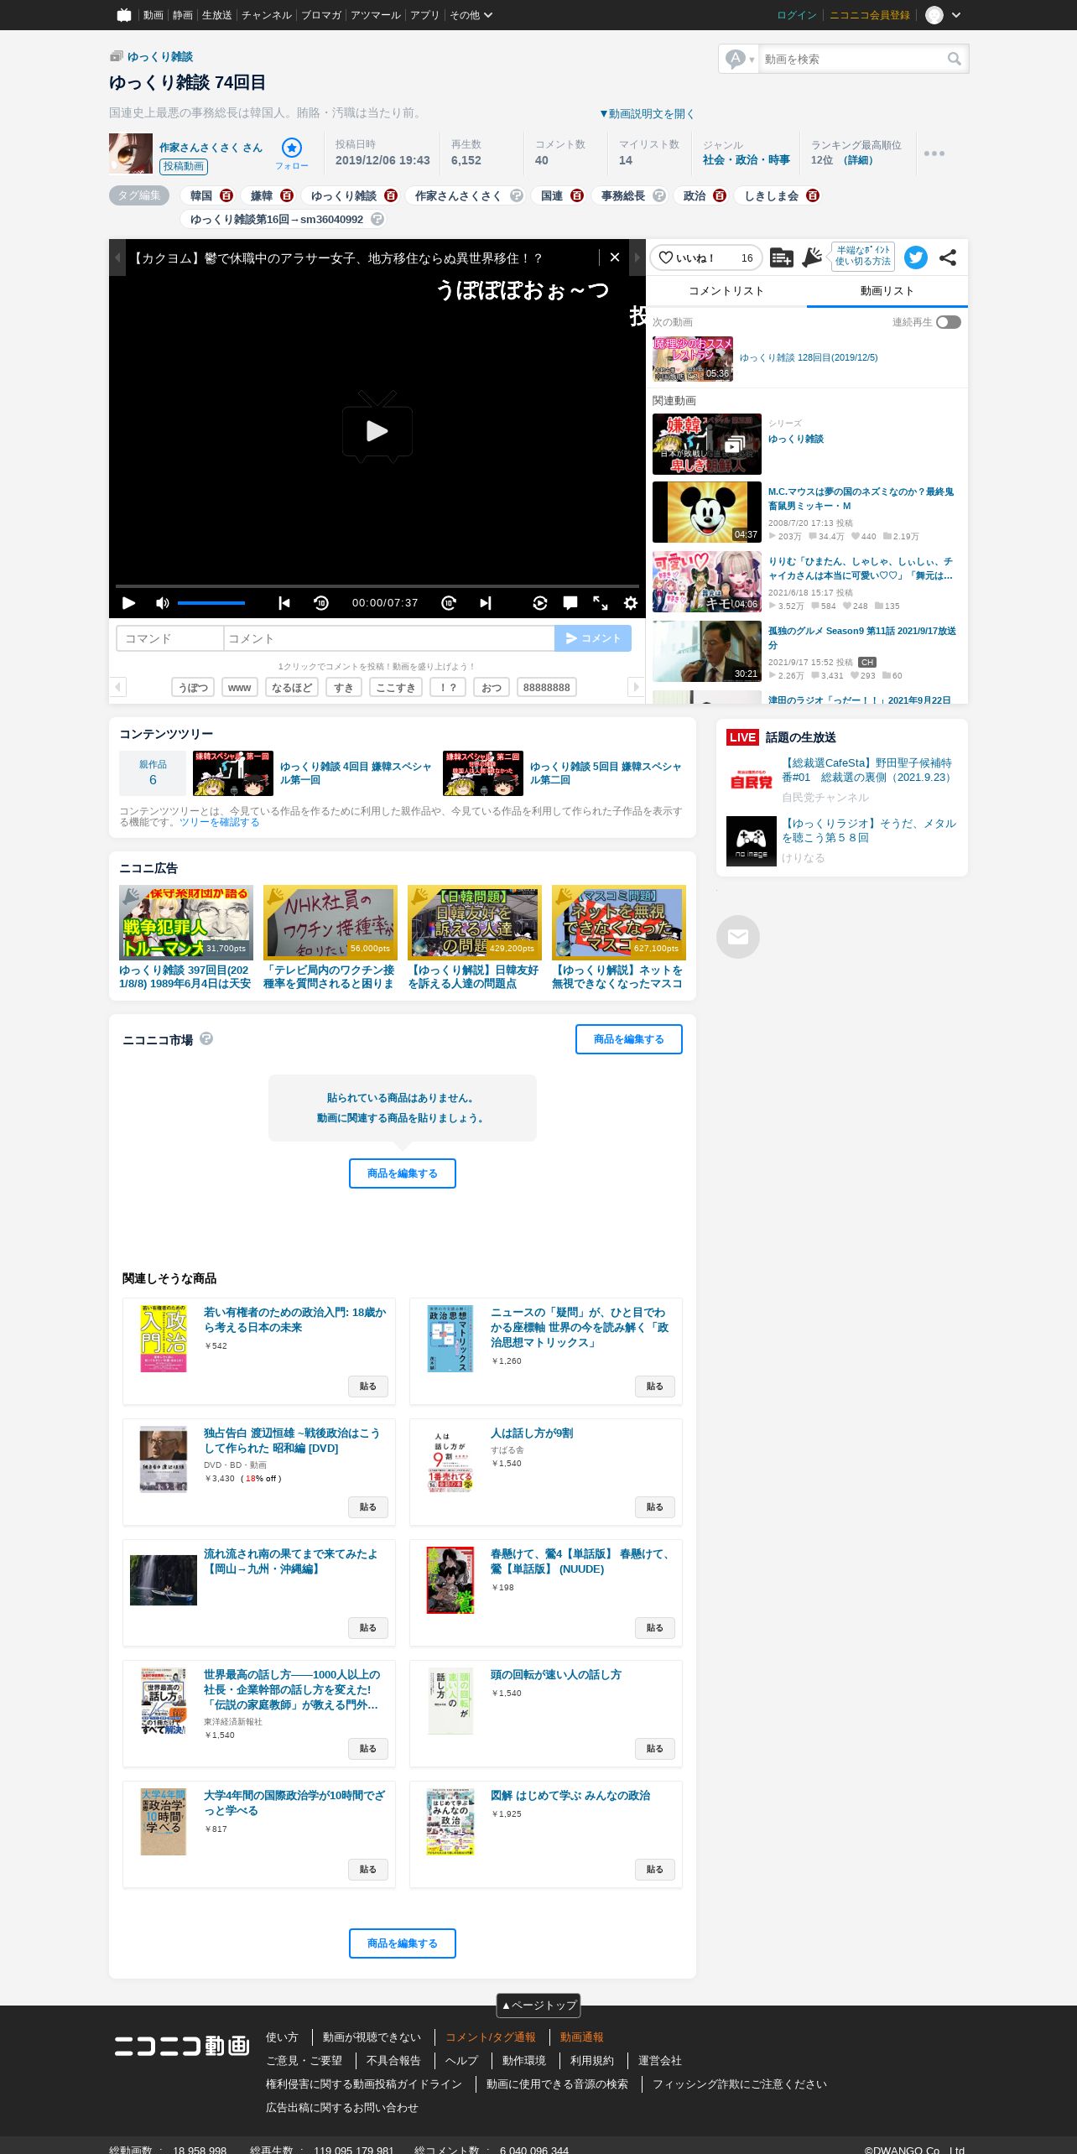Open 静画 in top menu
Screen dimensions: 1077x2154
[182, 15]
